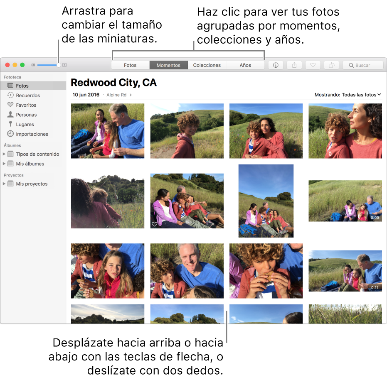Image resolution: width=387 pixels, height=380 pixels.
Task: Expand Mis proyectos under Proyectos
Action: (x=4, y=183)
